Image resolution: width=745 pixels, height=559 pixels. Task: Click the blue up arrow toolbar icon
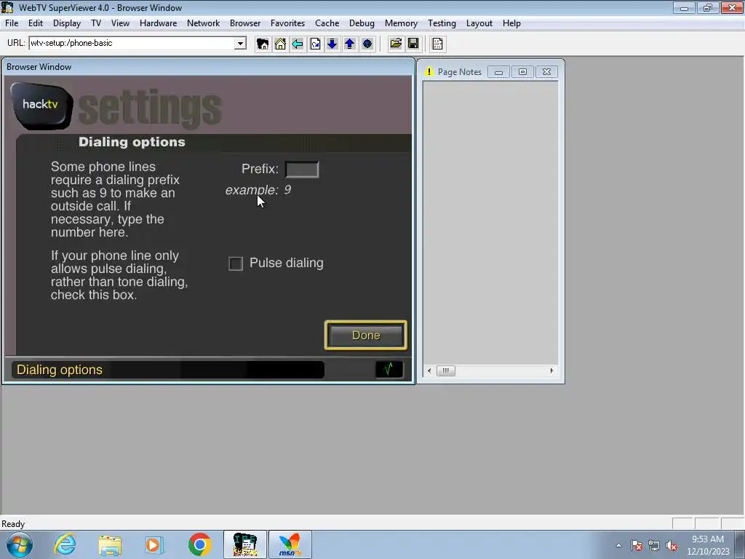(350, 44)
